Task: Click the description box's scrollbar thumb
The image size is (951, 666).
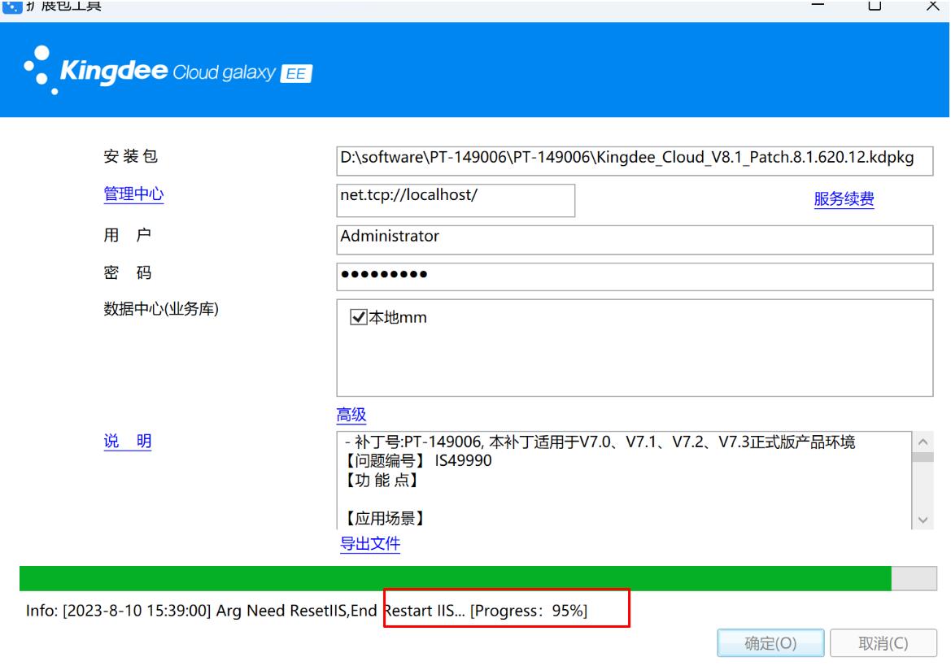Action: (x=923, y=457)
